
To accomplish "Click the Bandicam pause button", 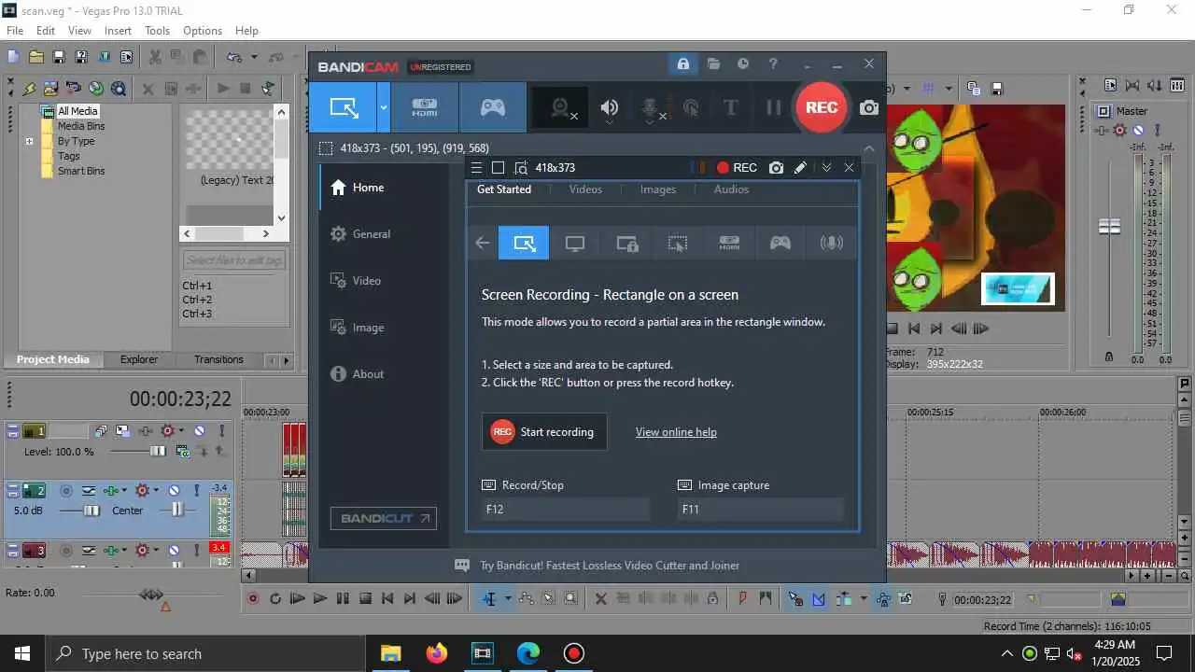I will (774, 107).
